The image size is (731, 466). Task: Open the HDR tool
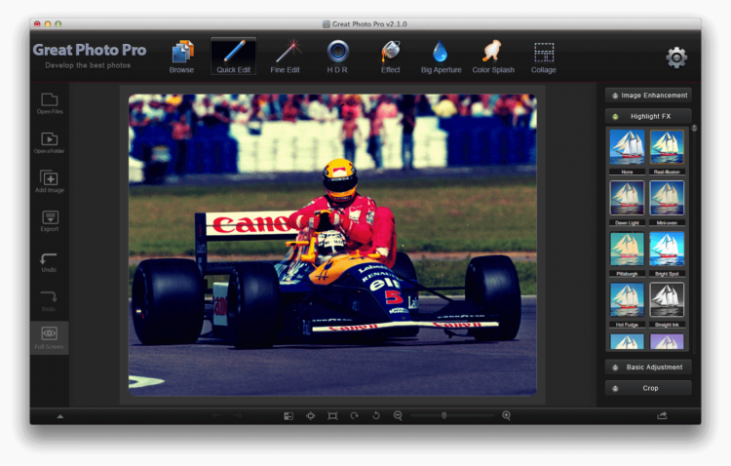point(337,57)
